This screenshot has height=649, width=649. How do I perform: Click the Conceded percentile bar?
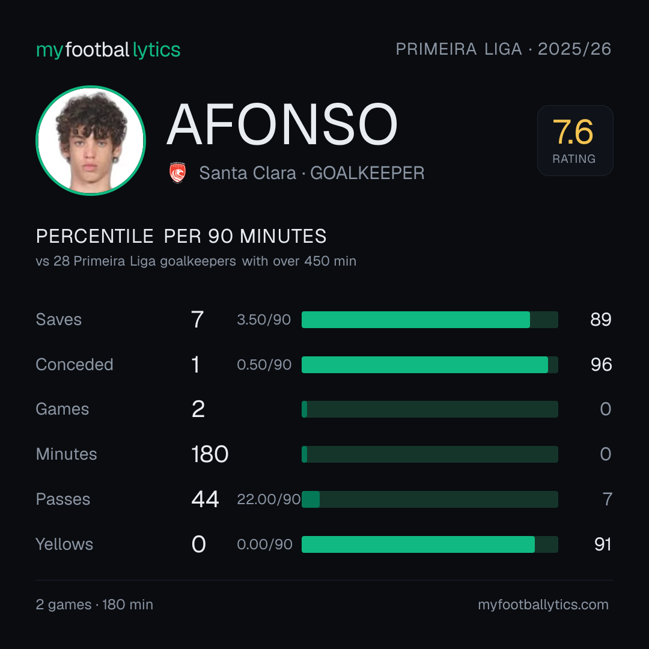(x=430, y=365)
